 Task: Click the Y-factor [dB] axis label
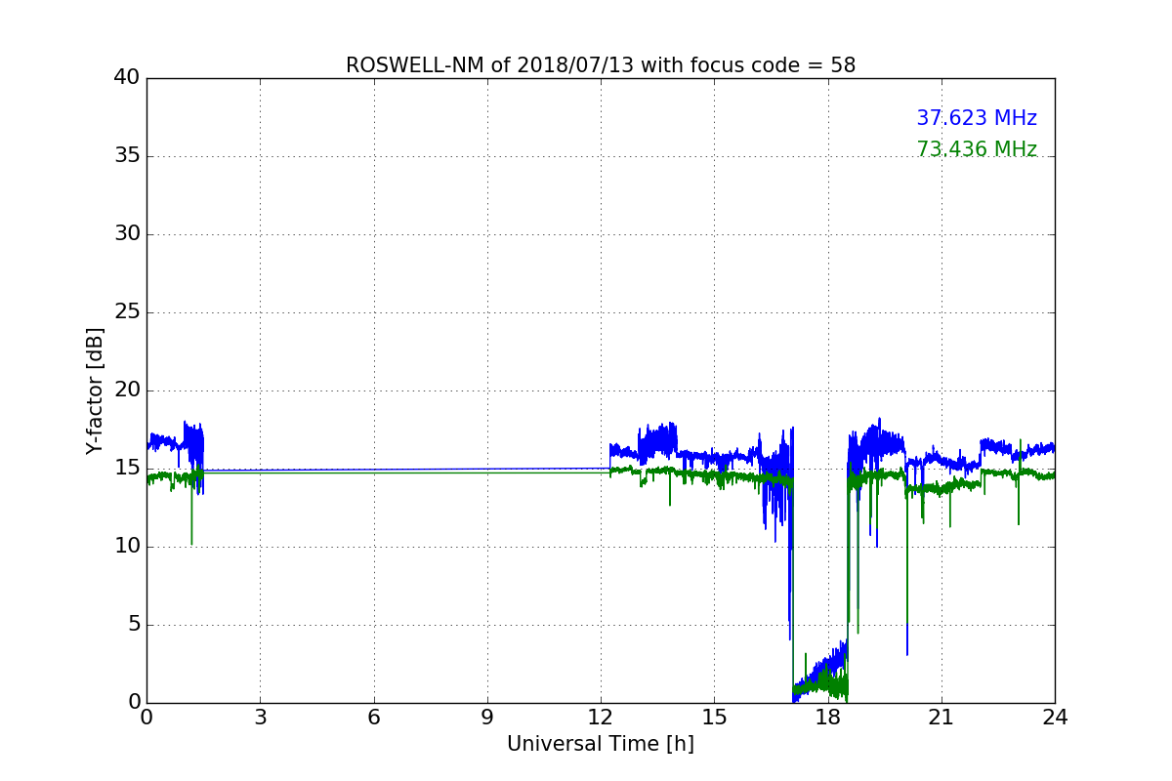tap(95, 390)
